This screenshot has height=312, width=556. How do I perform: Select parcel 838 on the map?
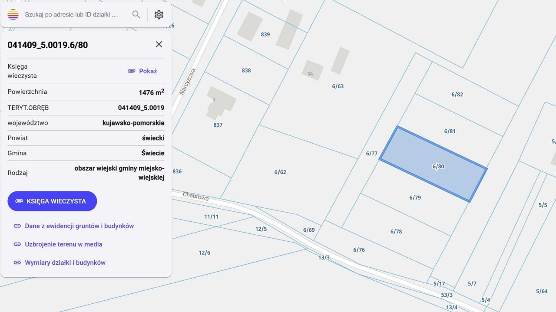tap(246, 70)
